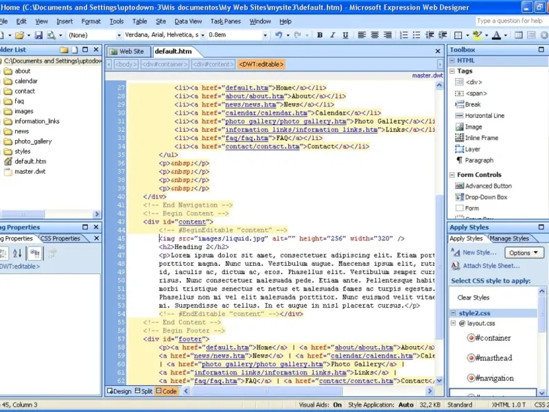Image resolution: width=549 pixels, height=412 pixels.
Task: Save the page with the floppy disk icon
Action: point(38,35)
